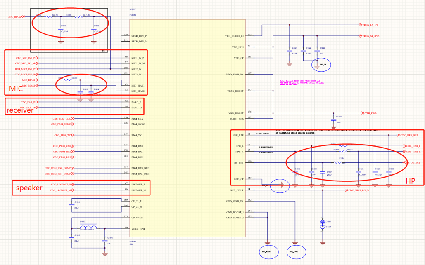Select the VREG_S4_2P05 power port
Image resolution: width=425 pixels, height=265 pixels.
(369, 36)
